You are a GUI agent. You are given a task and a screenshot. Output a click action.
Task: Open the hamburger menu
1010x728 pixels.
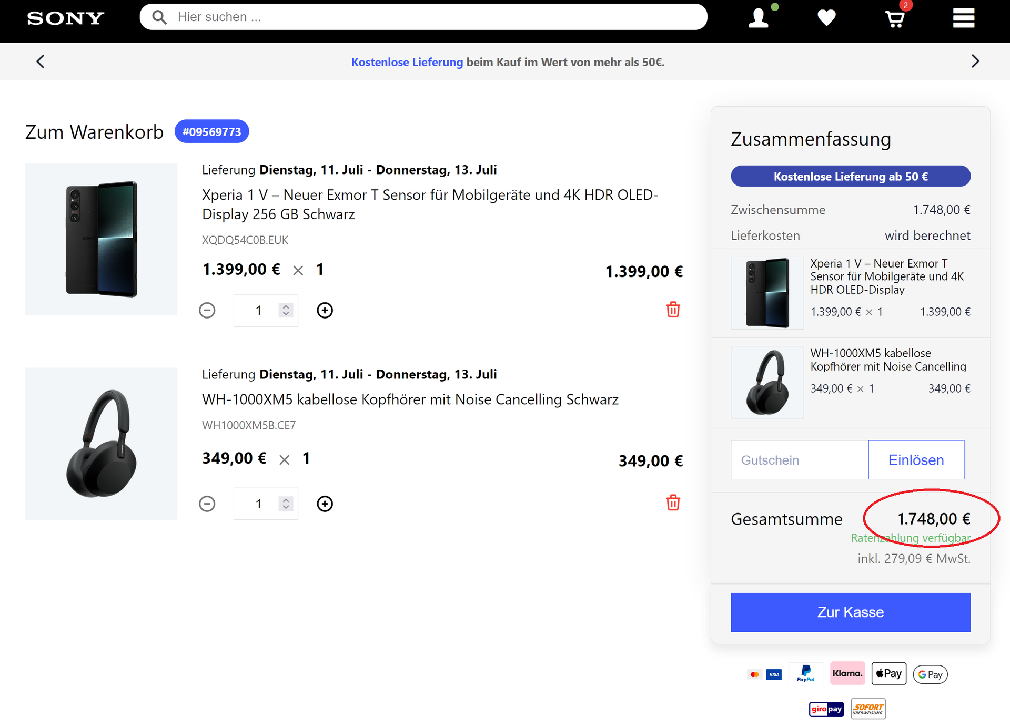(x=963, y=18)
